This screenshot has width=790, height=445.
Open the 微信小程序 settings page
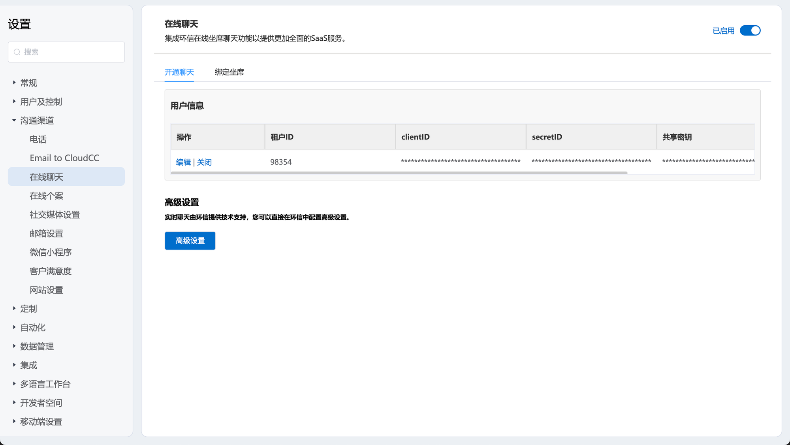(x=51, y=252)
